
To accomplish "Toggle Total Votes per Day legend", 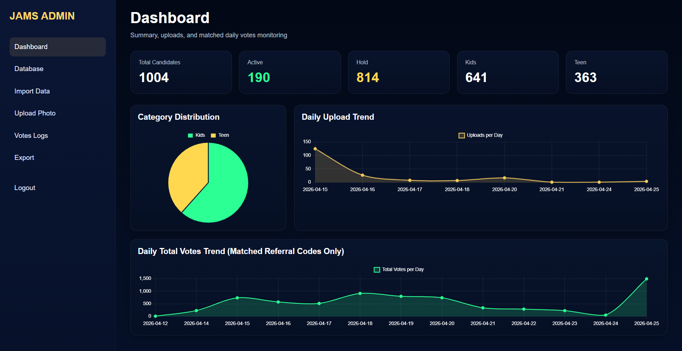I will [x=399, y=270].
